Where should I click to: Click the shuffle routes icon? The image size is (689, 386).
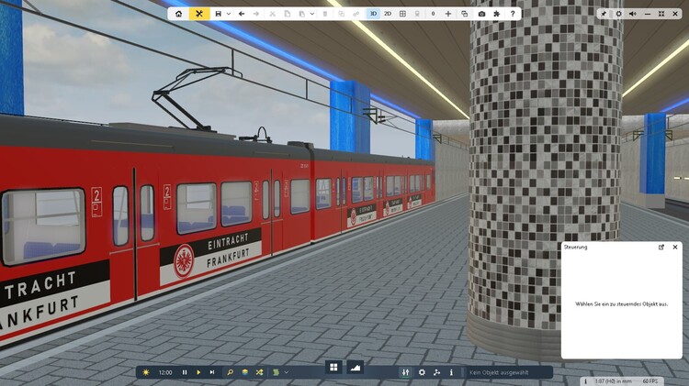(x=259, y=372)
